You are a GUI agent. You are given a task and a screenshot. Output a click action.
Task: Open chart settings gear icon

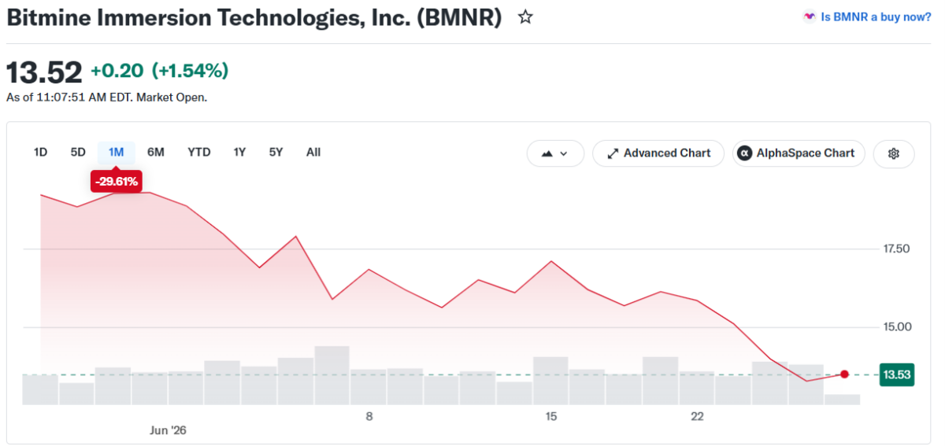pyautogui.click(x=894, y=153)
